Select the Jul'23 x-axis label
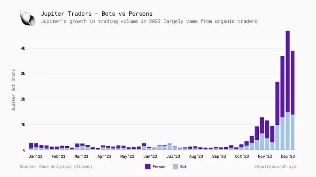 tap(173, 156)
